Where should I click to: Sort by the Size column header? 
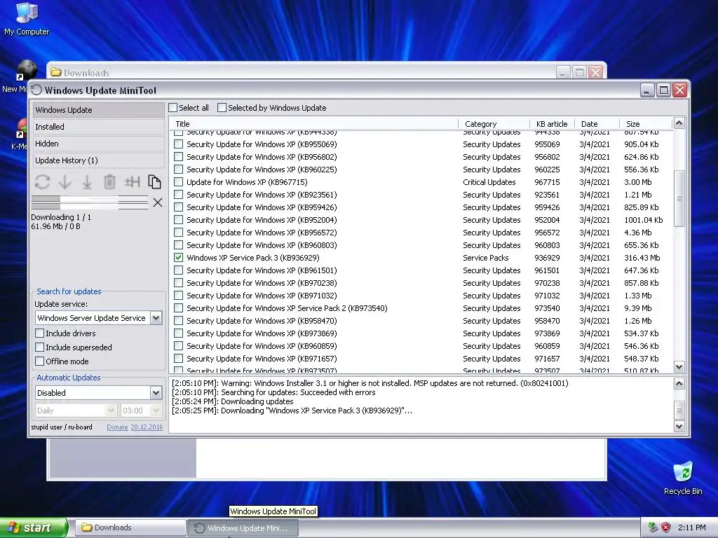tap(646, 123)
